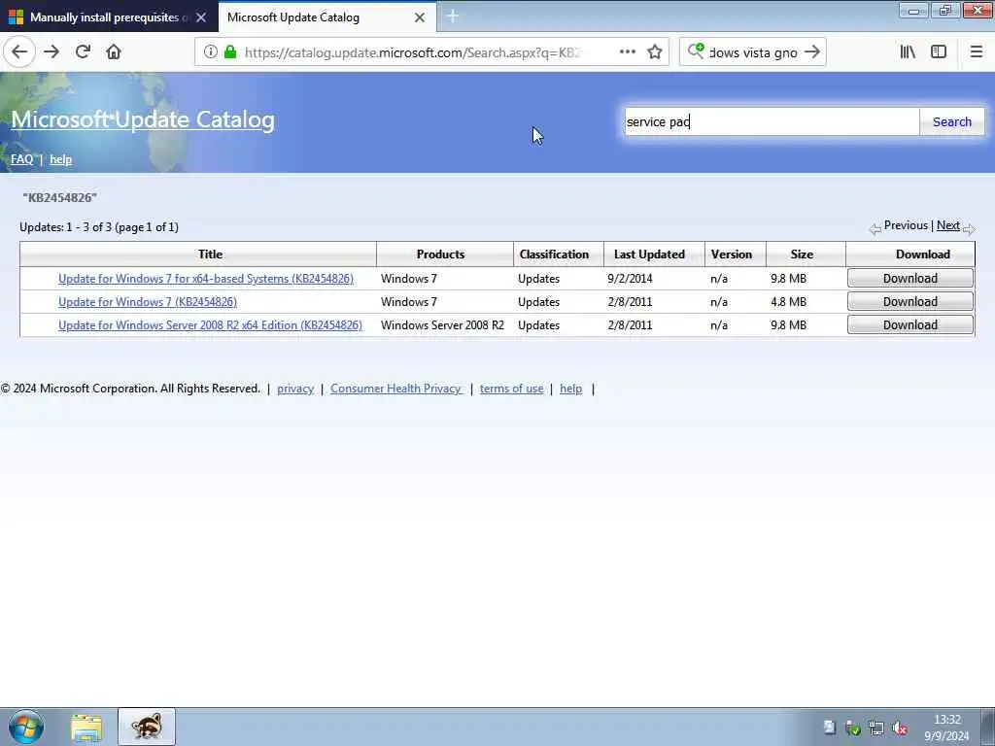
Task: Download the 4.8 MB Windows 7 update
Action: (909, 301)
